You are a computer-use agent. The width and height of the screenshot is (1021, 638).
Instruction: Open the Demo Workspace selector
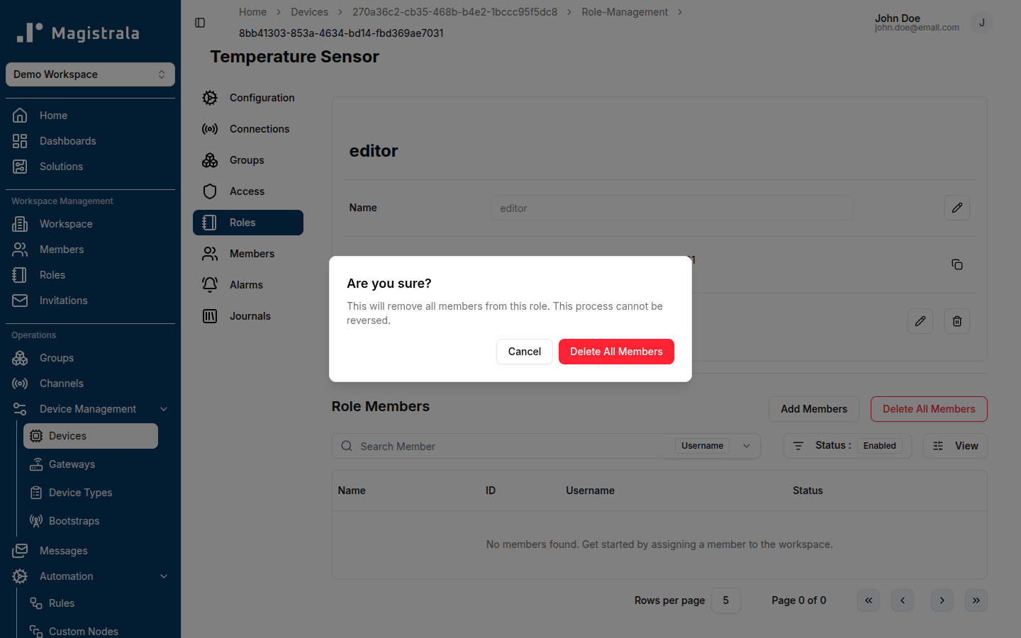pyautogui.click(x=90, y=74)
